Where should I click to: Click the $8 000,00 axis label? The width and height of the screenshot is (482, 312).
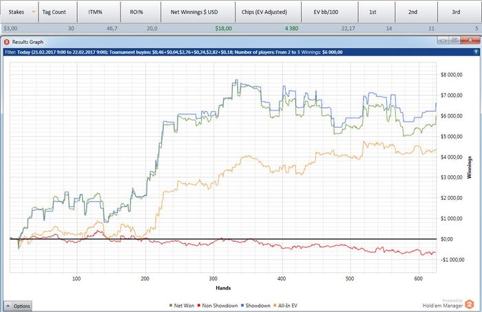(451, 75)
